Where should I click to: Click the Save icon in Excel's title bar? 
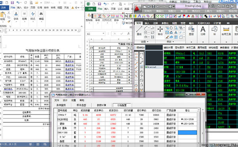tap(100, 4)
